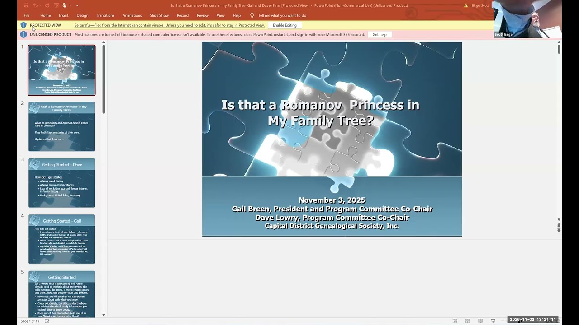Image resolution: width=579 pixels, height=325 pixels.
Task: Open the Animations tab
Action: point(132,15)
